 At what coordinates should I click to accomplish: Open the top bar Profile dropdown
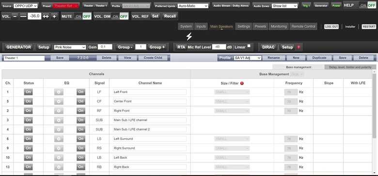click(x=137, y=6)
